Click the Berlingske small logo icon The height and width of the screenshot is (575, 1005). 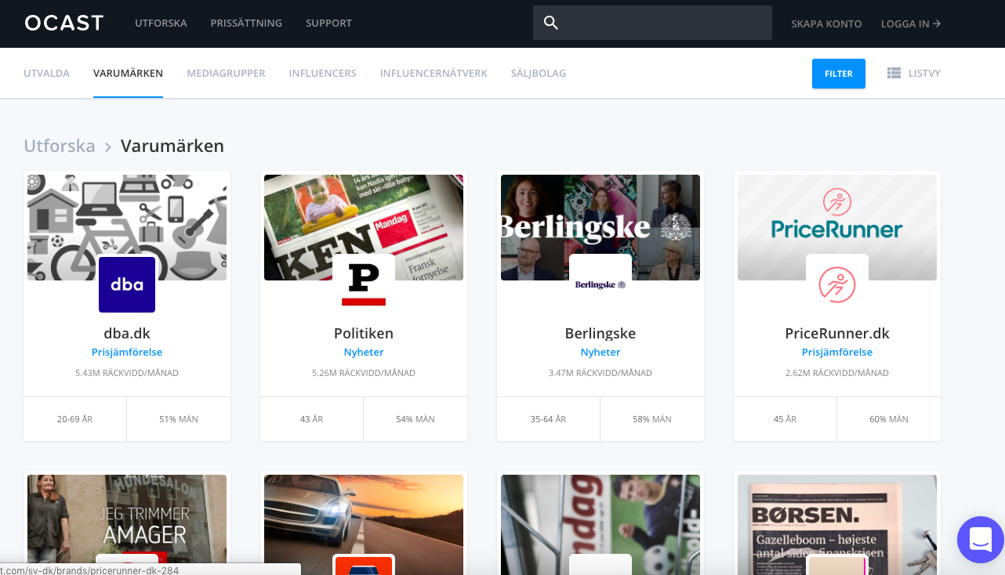[600, 284]
